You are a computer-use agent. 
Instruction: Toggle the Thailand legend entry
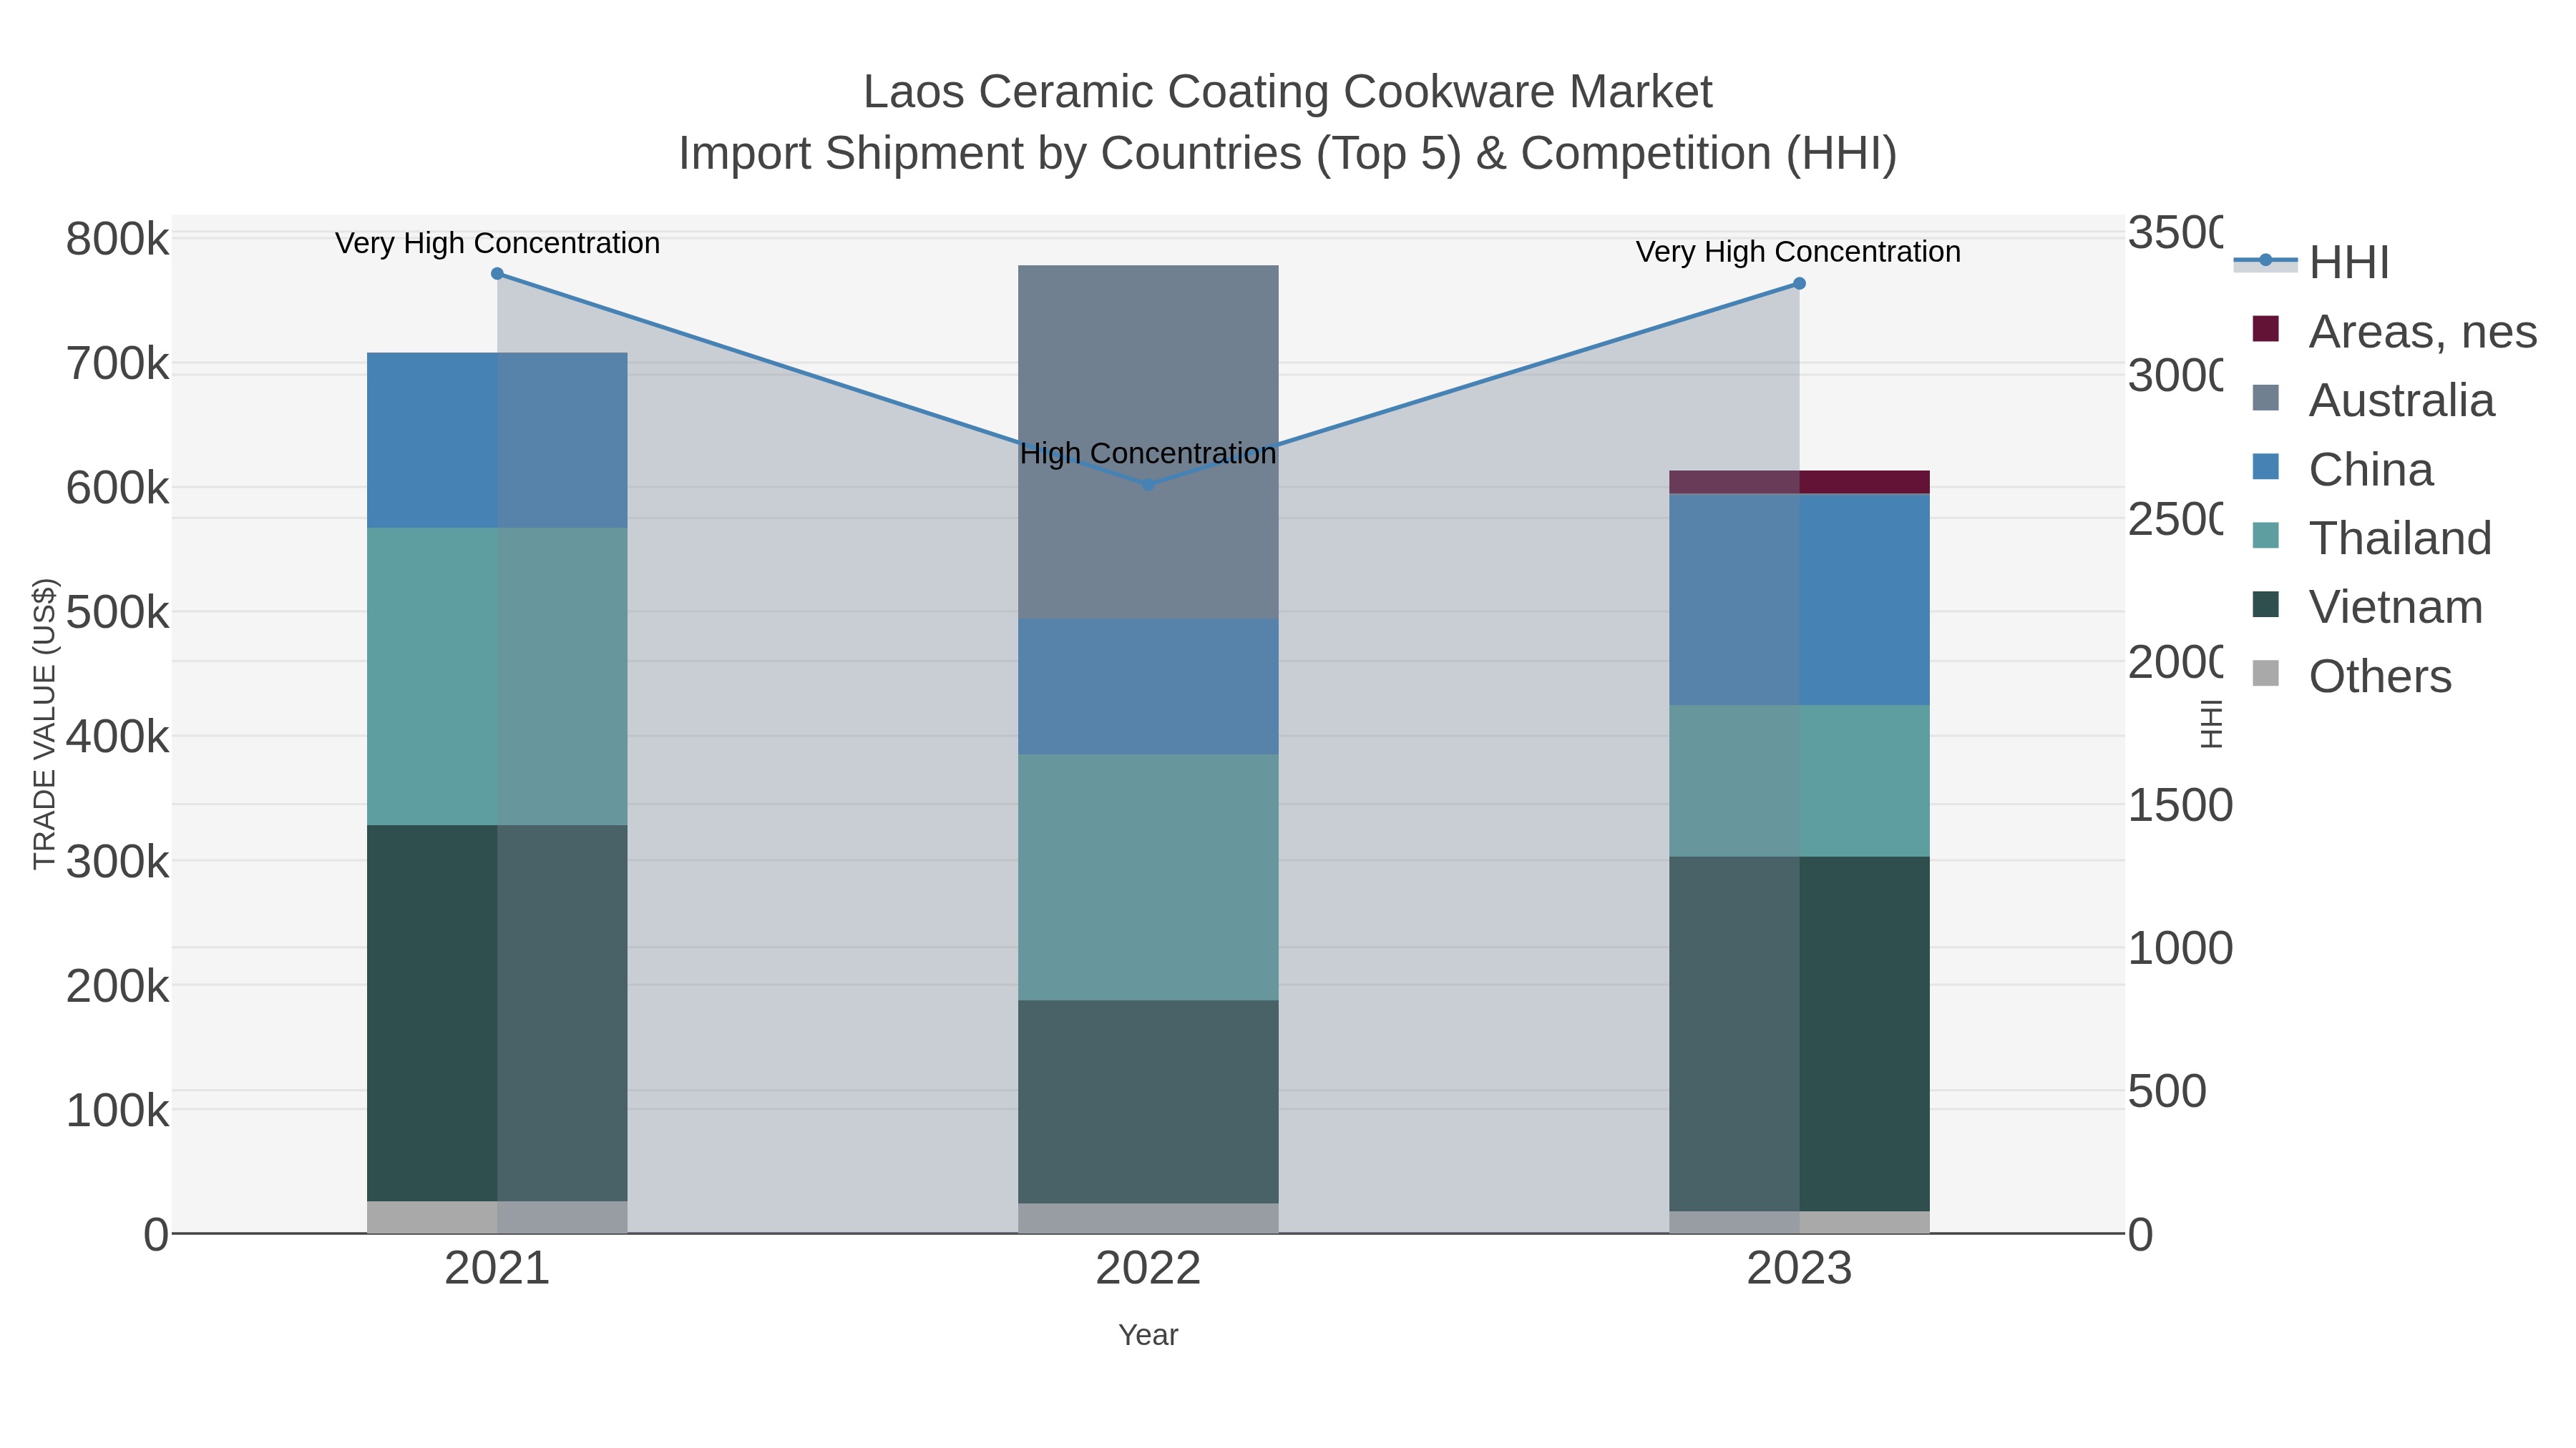[x=2372, y=538]
